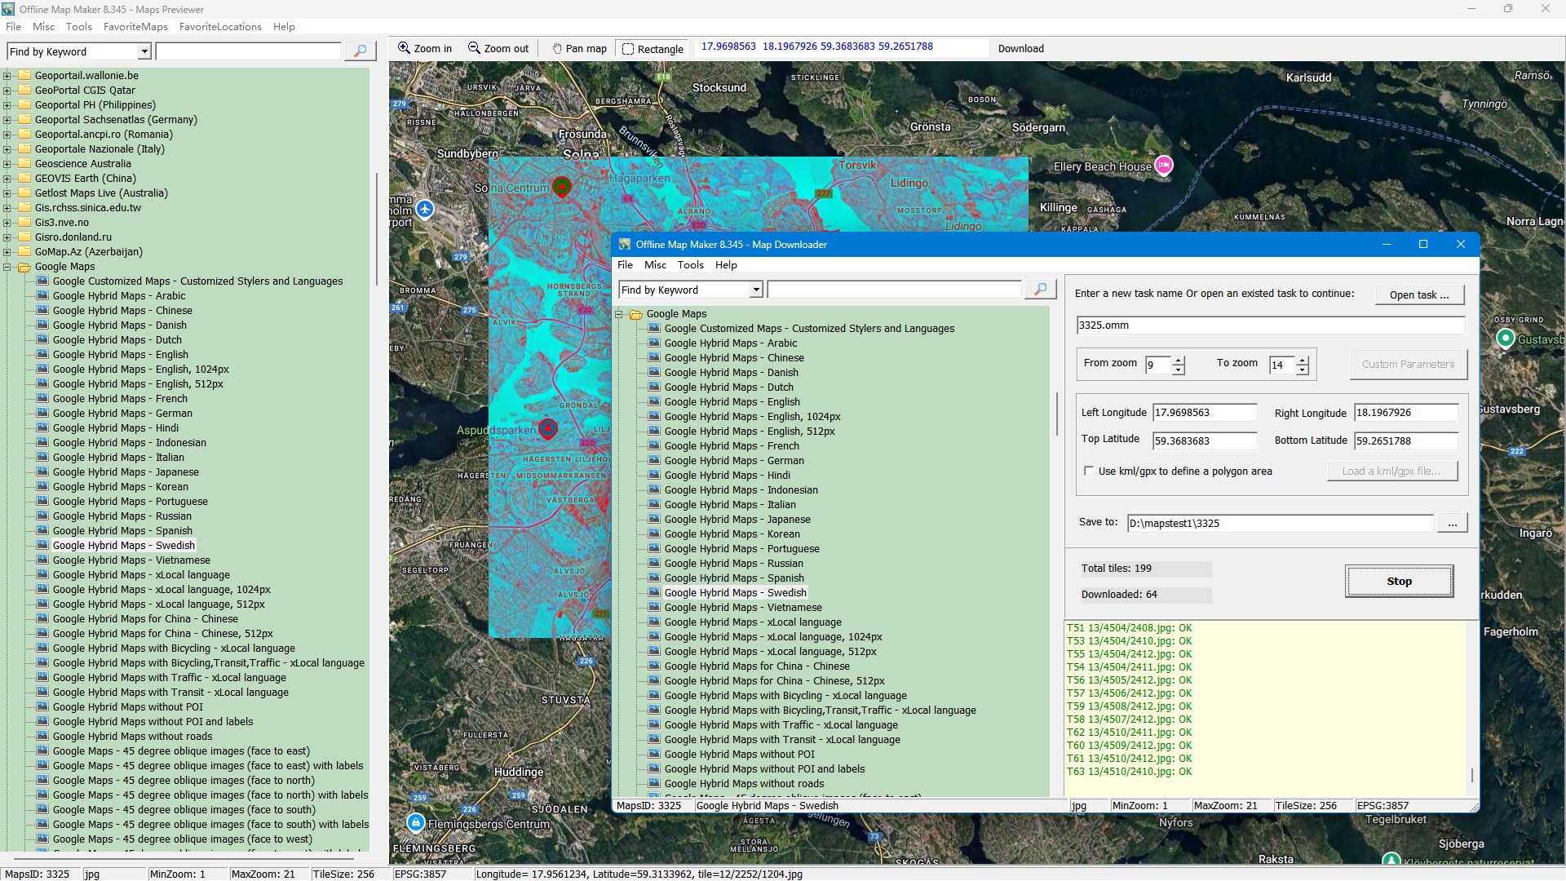The image size is (1566, 881).
Task: Click the main window search magnifier icon
Action: [x=360, y=51]
